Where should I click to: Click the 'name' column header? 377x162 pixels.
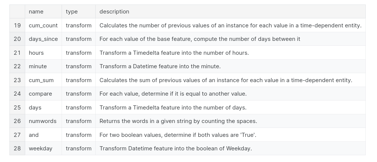pyautogui.click(x=36, y=12)
